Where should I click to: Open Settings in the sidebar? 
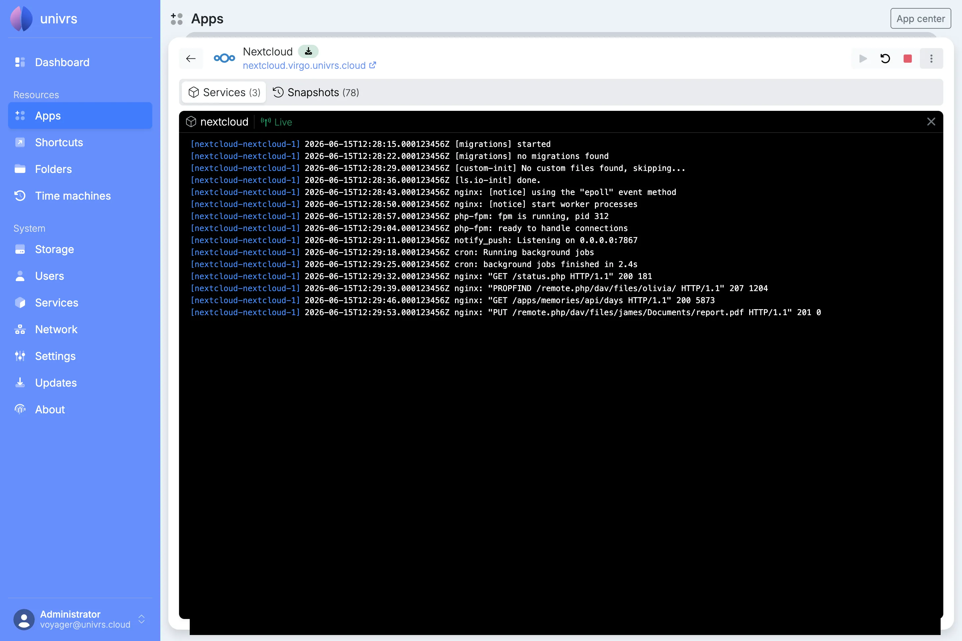click(80, 356)
